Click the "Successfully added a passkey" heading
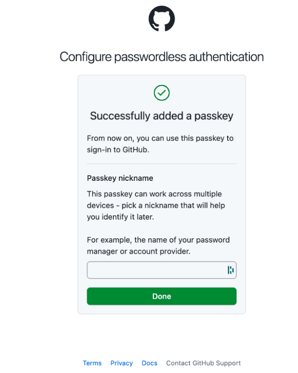The height and width of the screenshot is (373, 298). point(162,116)
